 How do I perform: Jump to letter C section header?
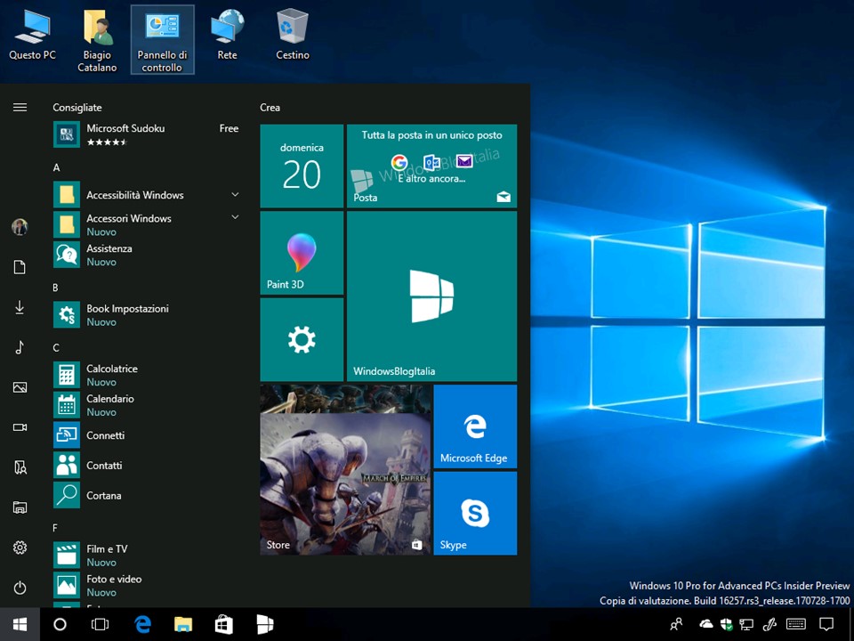pos(56,348)
